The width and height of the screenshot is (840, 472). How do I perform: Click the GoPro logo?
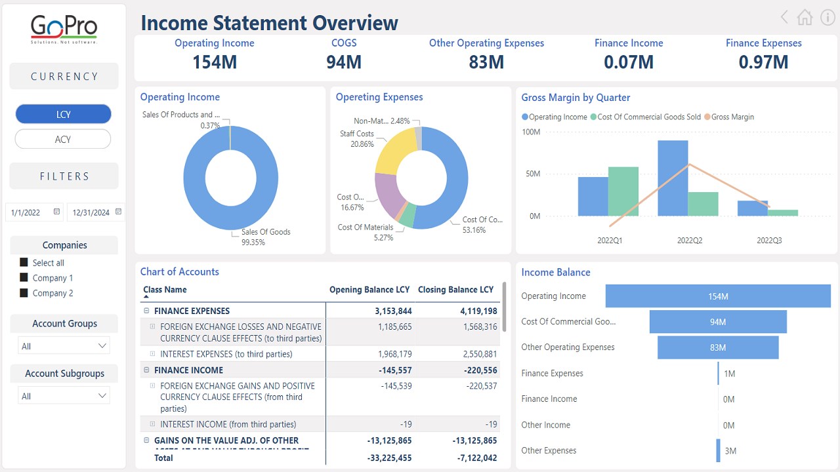pyautogui.click(x=64, y=29)
